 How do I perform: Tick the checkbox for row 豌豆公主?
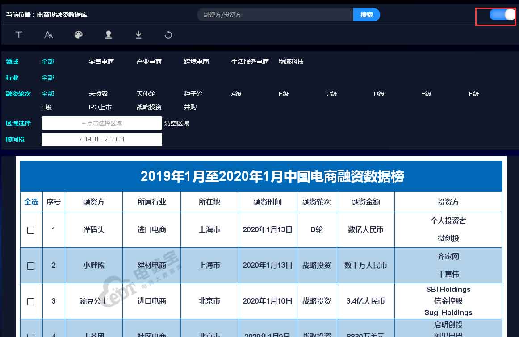coord(31,302)
